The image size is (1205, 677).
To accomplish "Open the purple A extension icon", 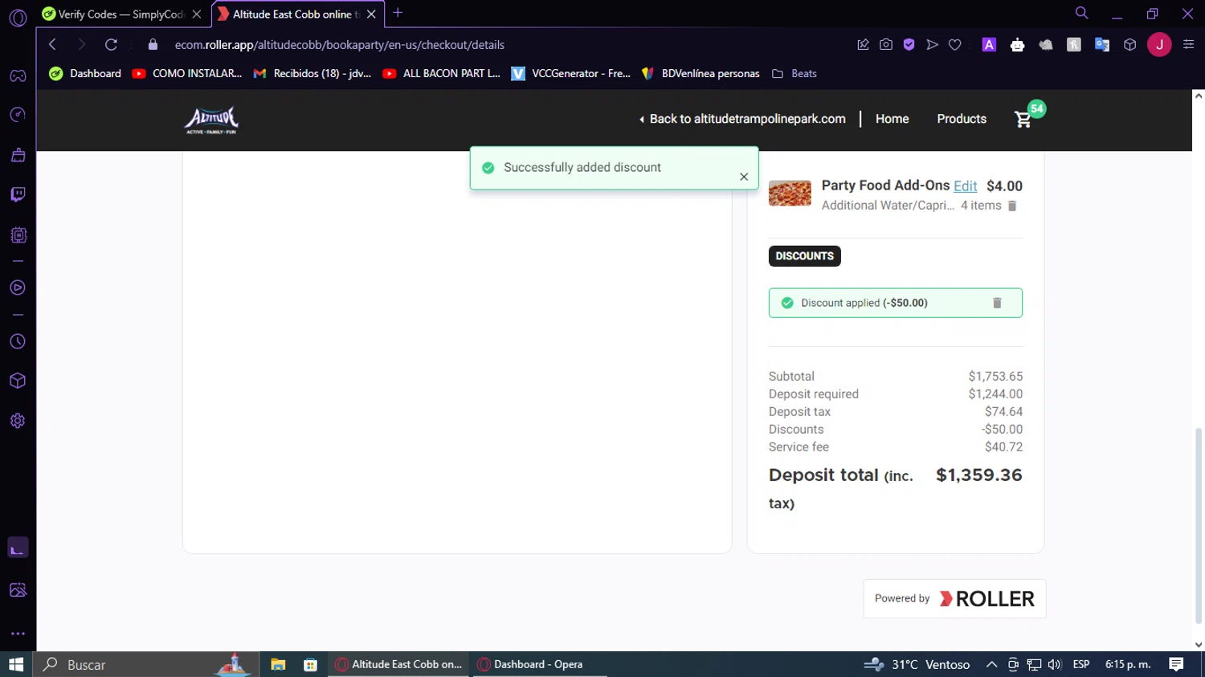I will tap(990, 45).
